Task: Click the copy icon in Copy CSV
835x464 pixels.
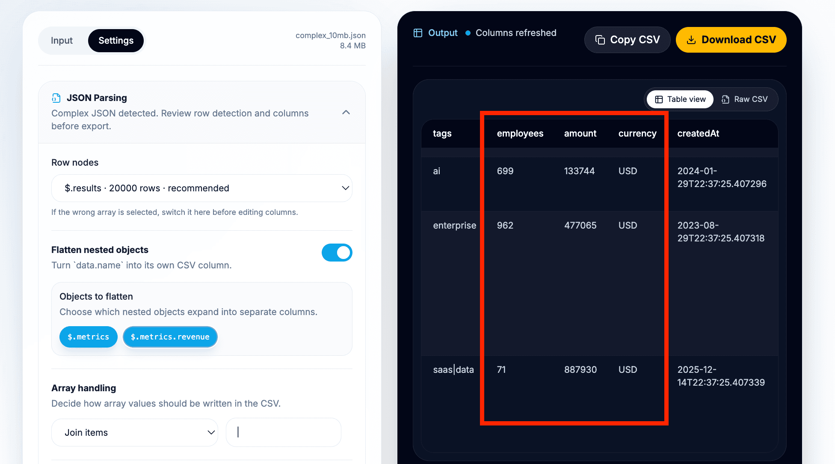Action: click(x=600, y=40)
